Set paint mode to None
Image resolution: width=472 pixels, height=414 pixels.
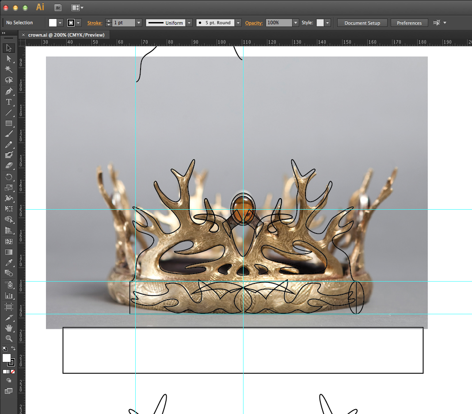pyautogui.click(x=13, y=372)
